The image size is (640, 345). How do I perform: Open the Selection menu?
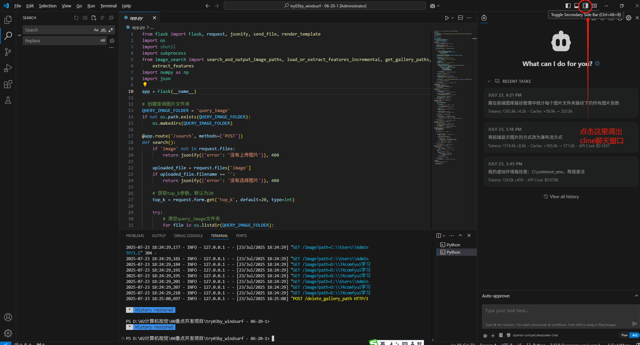pyautogui.click(x=48, y=6)
